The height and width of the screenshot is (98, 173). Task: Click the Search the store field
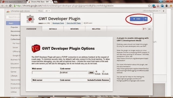click(x=13, y=17)
